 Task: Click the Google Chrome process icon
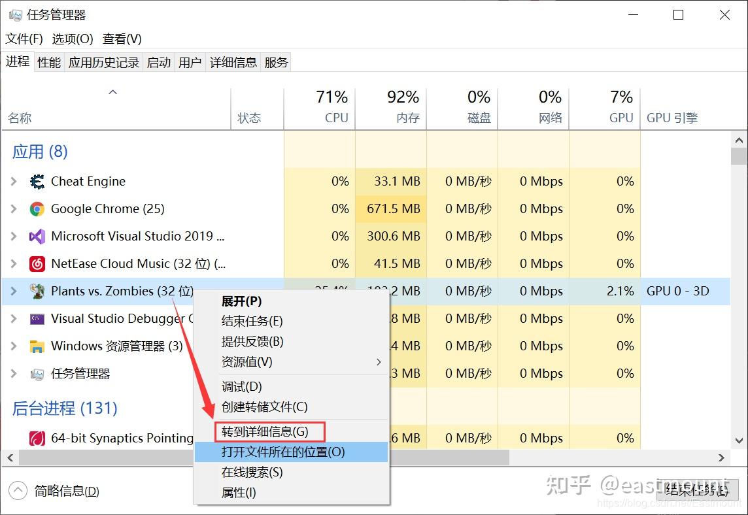[x=37, y=208]
